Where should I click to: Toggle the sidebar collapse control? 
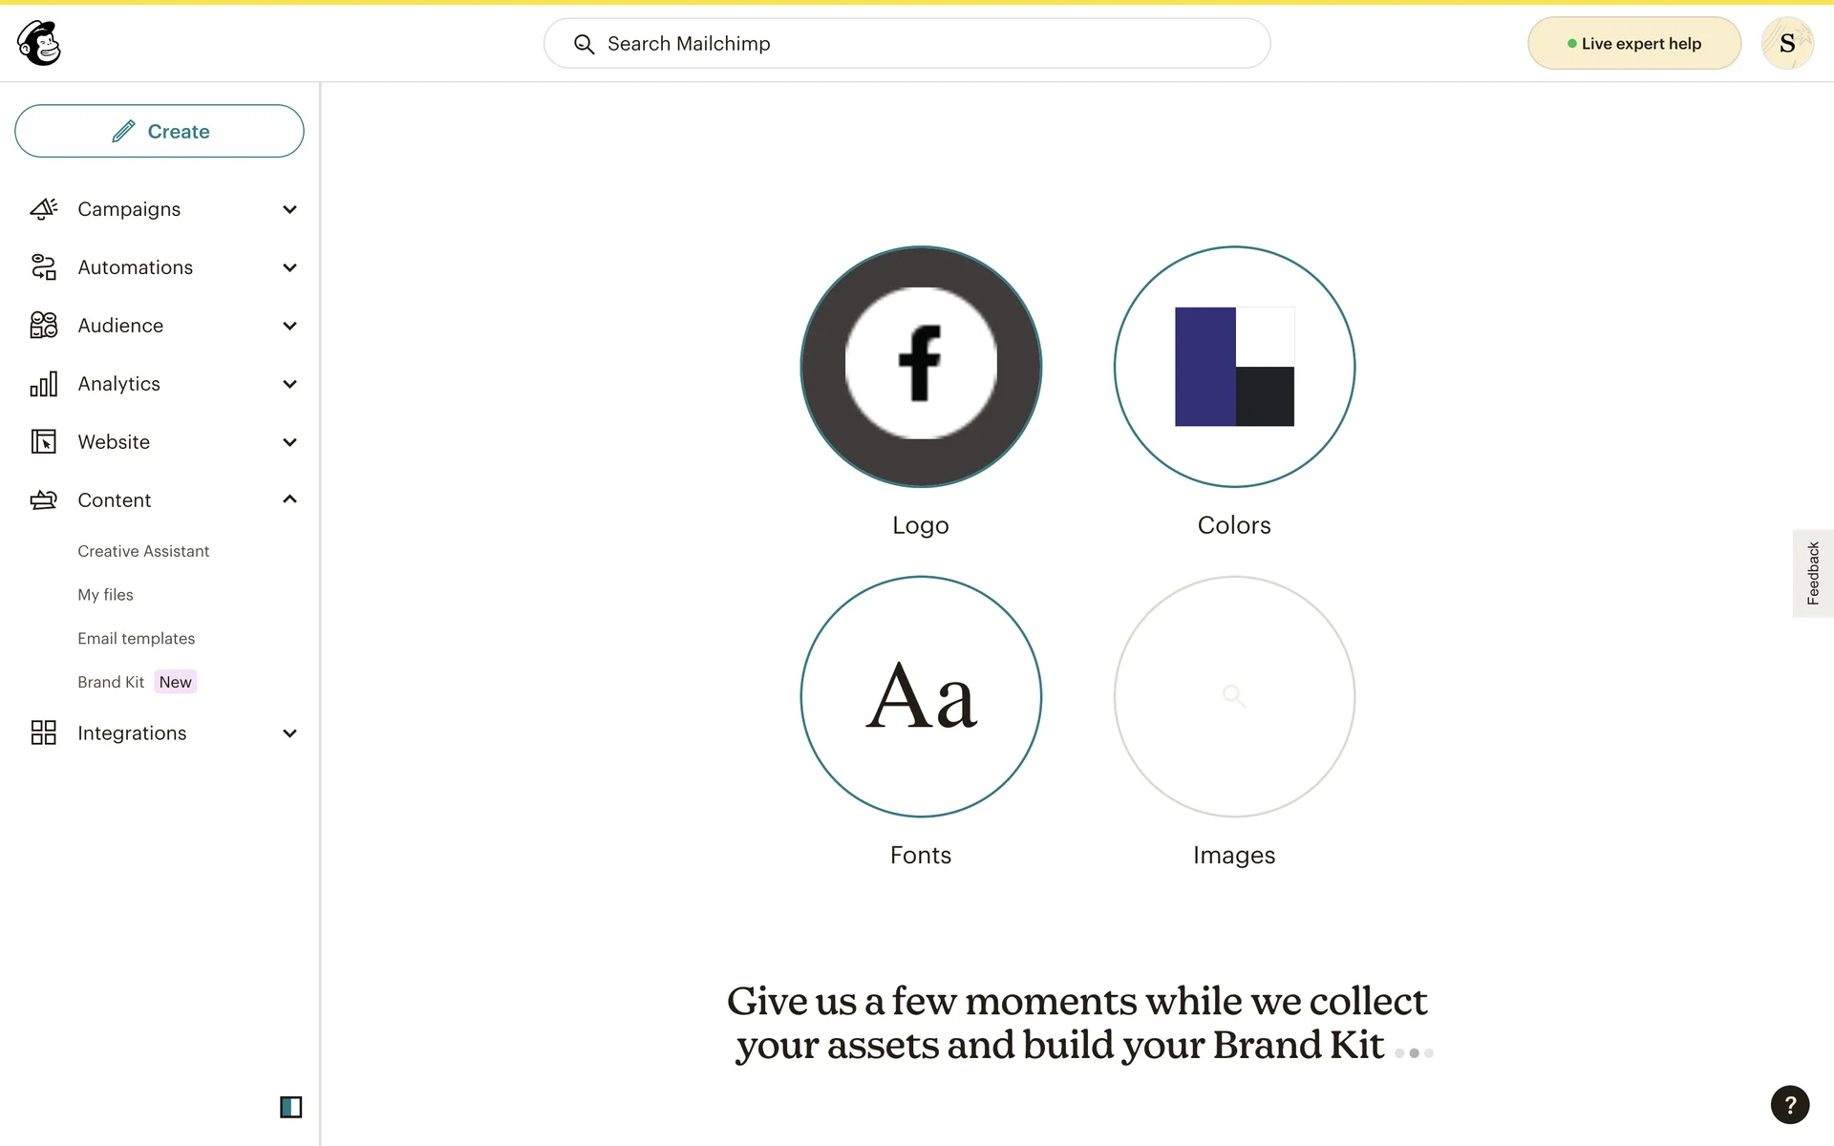(x=290, y=1107)
